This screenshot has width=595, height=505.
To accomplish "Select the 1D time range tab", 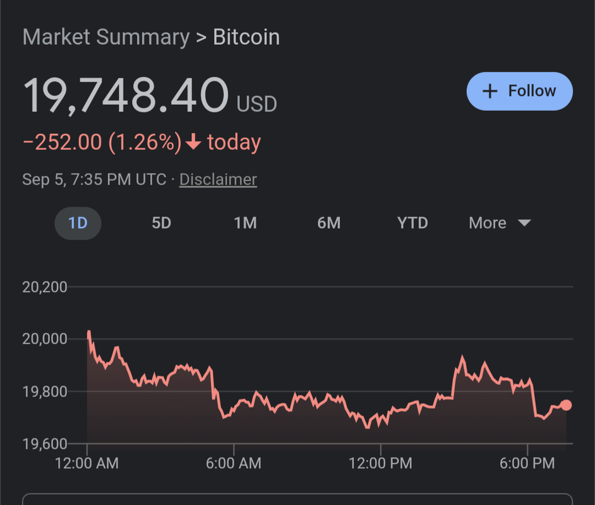I will point(78,223).
